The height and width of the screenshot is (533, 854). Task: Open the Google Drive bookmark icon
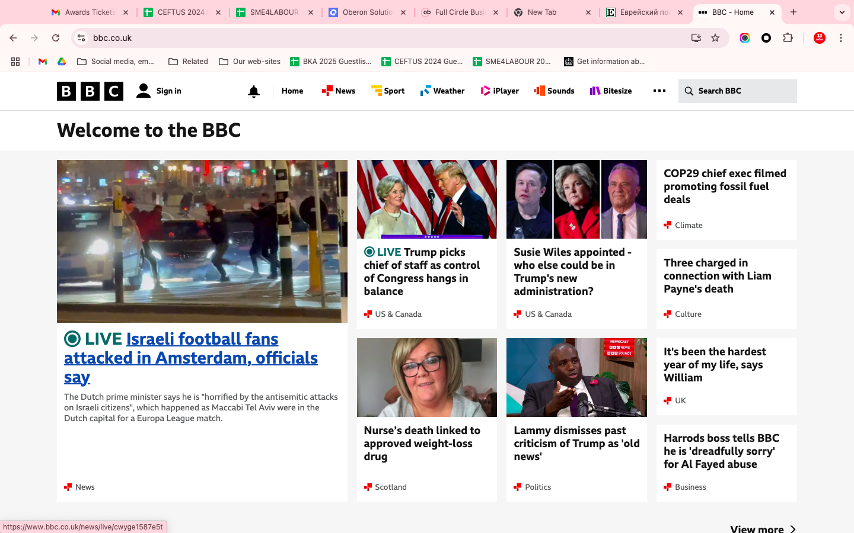[62, 62]
